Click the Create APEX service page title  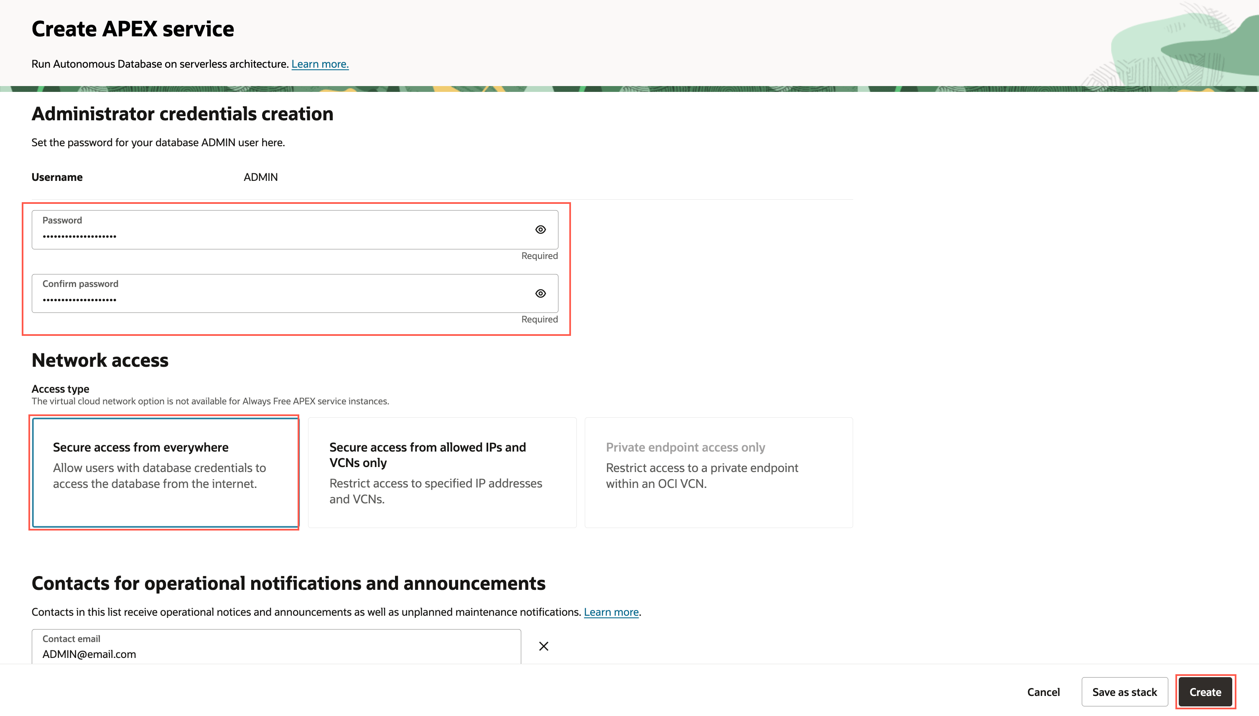pyautogui.click(x=133, y=29)
